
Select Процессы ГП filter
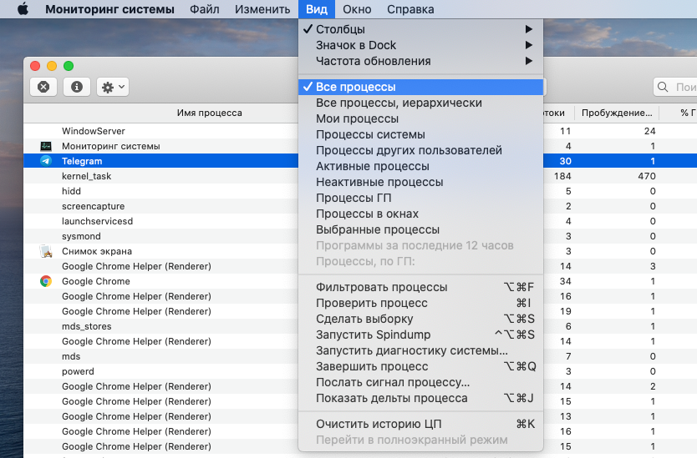(420, 198)
